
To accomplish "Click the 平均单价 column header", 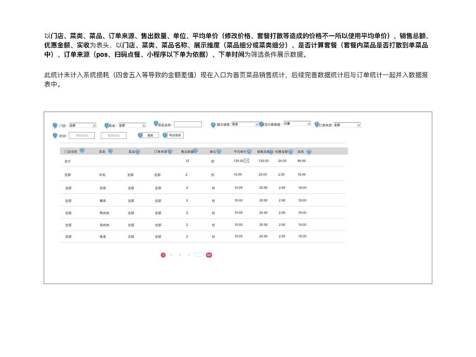I will pyautogui.click(x=240, y=152).
